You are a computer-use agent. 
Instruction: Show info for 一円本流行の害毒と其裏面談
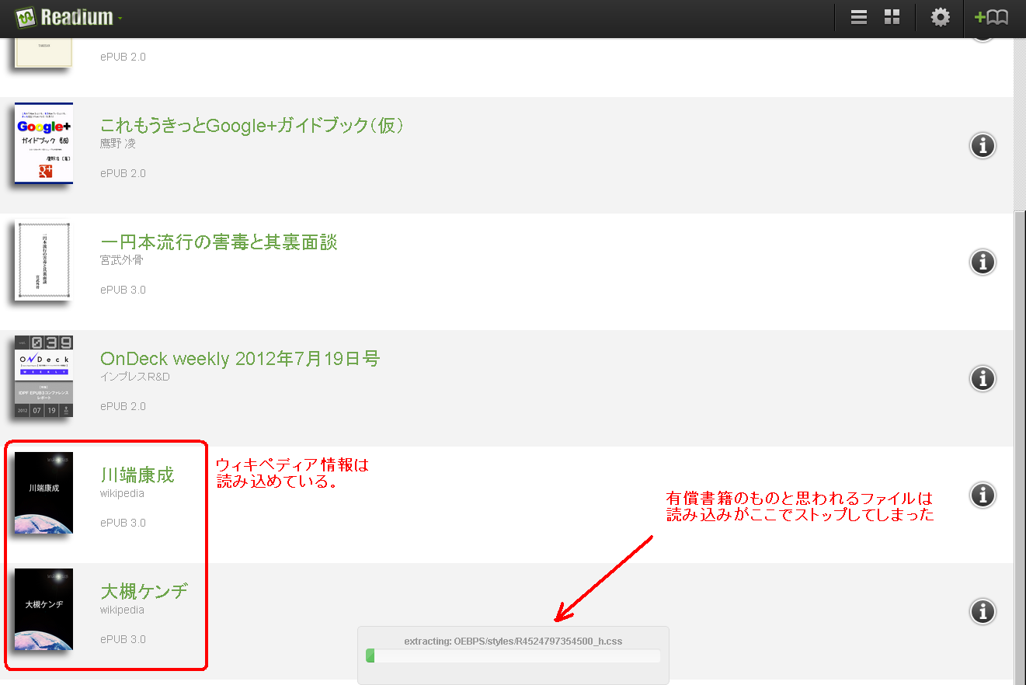pos(983,262)
